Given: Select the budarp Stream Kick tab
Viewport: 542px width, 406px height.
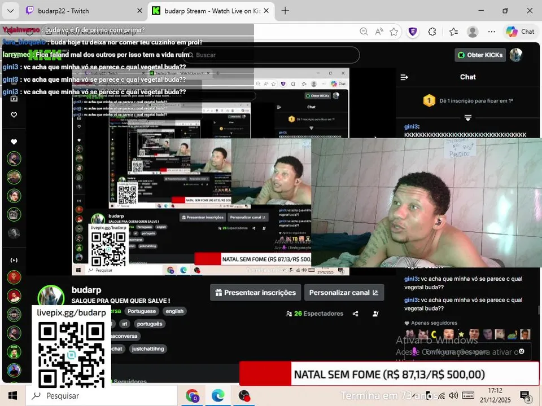Looking at the screenshot, I should [x=212, y=11].
